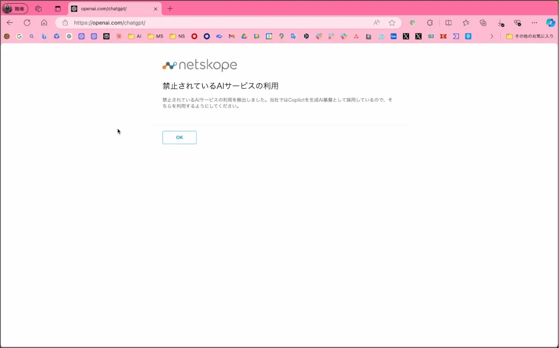
Task: Open the Gmail bookmark
Action: click(232, 36)
